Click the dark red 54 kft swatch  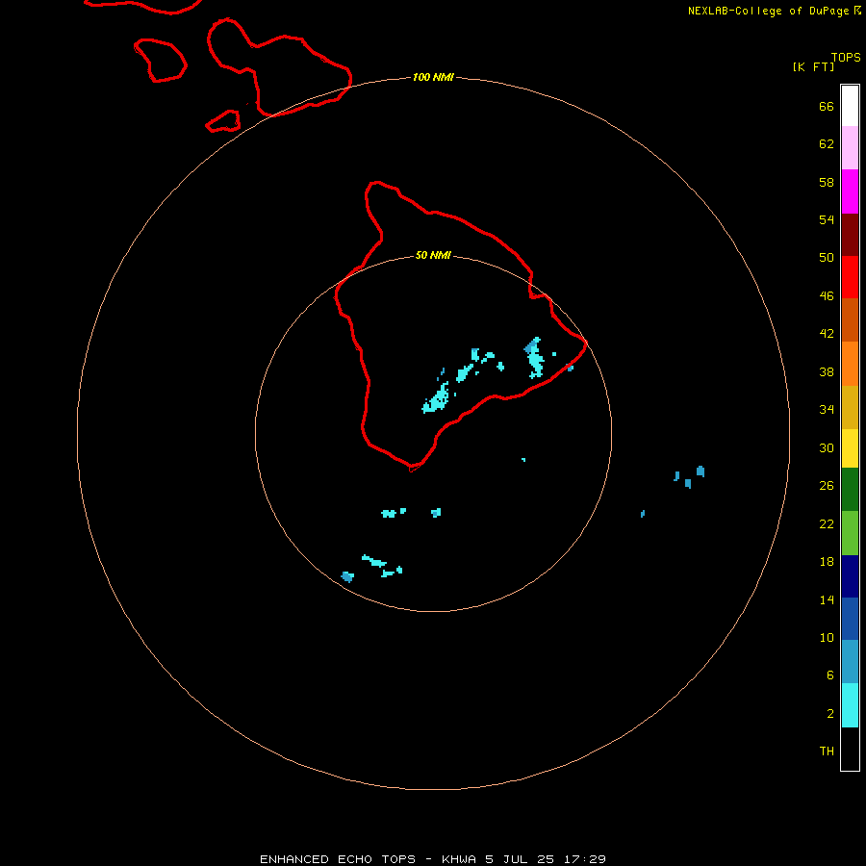point(850,235)
